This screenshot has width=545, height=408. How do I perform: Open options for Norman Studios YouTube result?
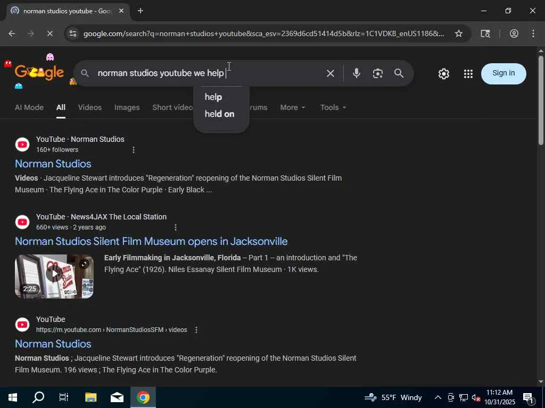tap(134, 150)
